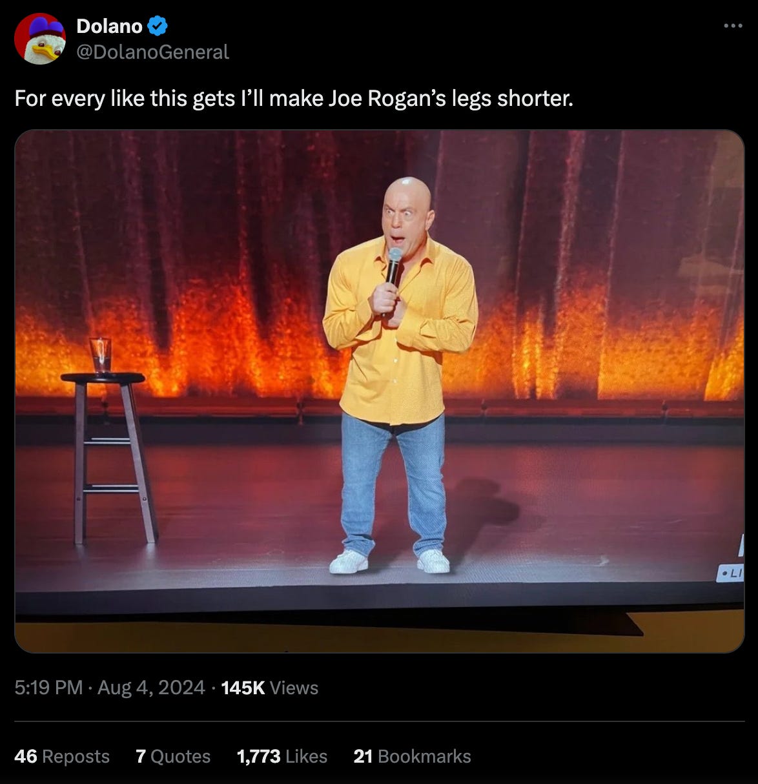Click the LIVE badge in photo corner

tap(731, 573)
